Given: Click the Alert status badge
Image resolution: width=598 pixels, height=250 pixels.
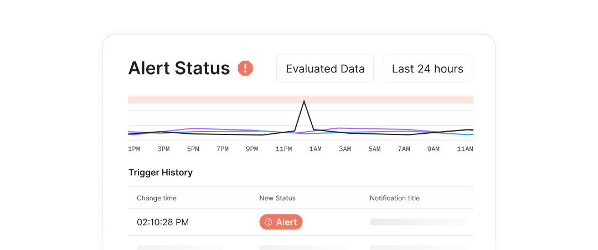Looking at the screenshot, I should coord(281,222).
